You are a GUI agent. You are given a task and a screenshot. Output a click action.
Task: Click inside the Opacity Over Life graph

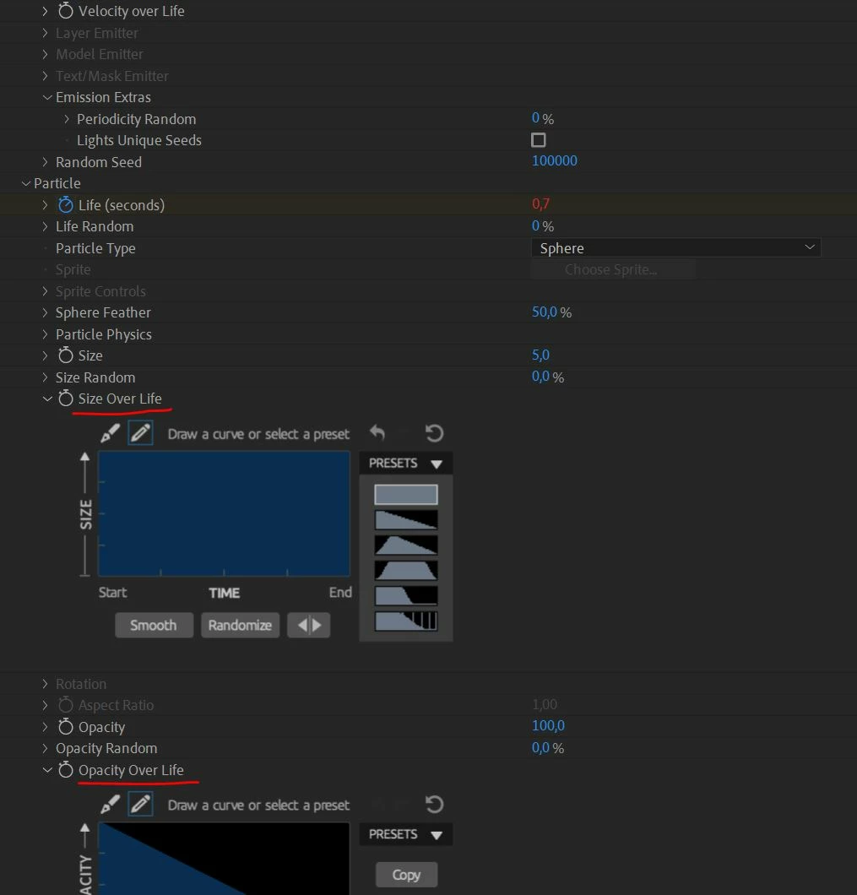point(225,859)
